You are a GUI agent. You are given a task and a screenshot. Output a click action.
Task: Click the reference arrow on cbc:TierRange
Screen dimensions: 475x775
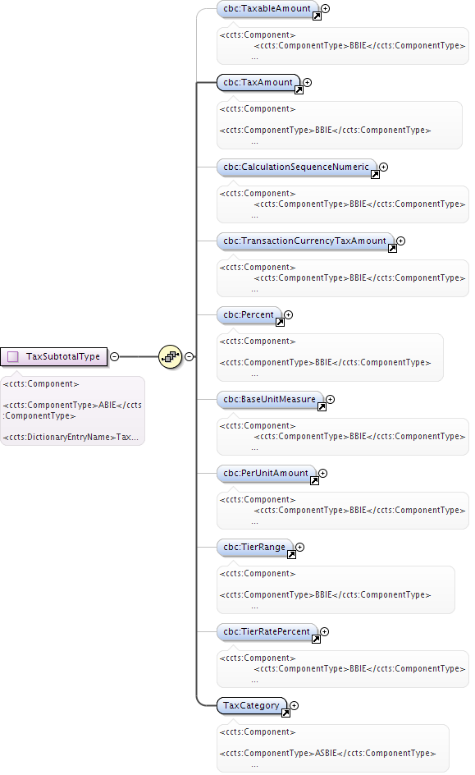(x=291, y=554)
